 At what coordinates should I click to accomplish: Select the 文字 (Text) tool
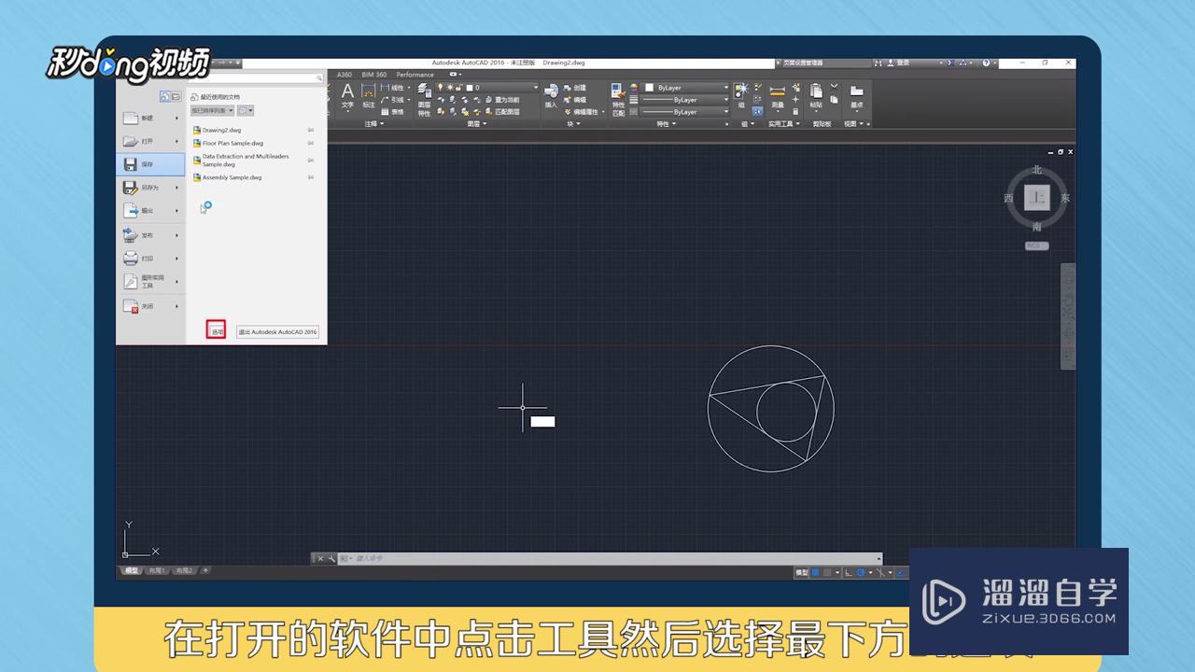pos(347,92)
